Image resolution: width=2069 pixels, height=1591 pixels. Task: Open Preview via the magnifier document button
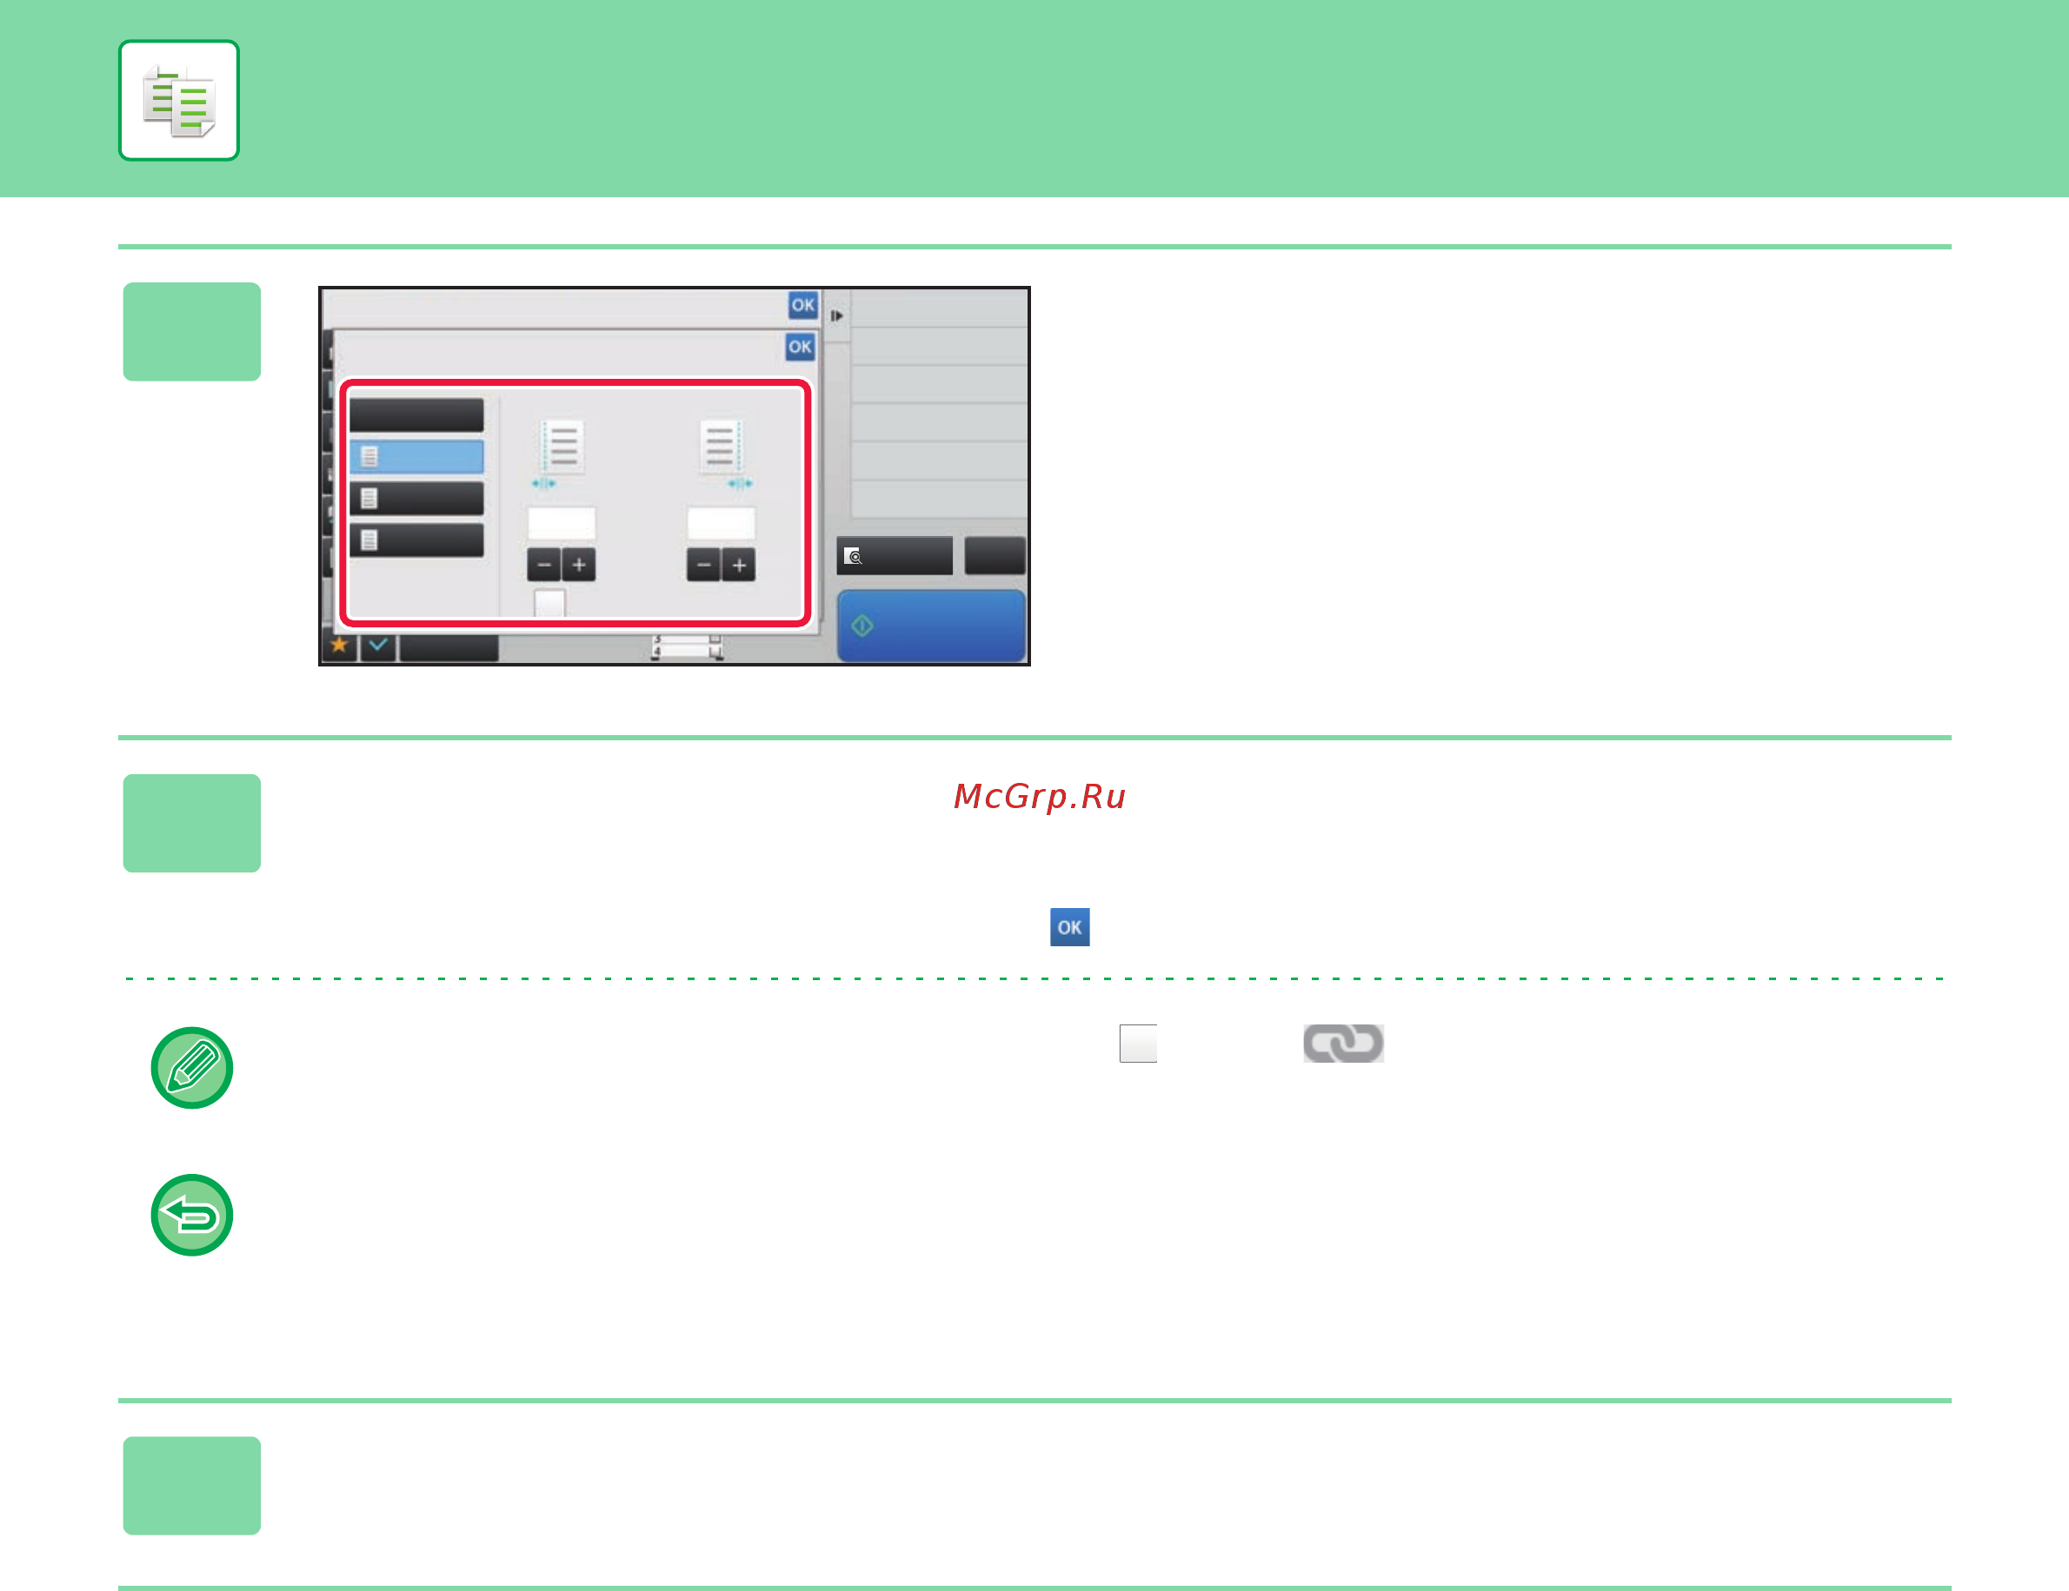tap(895, 556)
